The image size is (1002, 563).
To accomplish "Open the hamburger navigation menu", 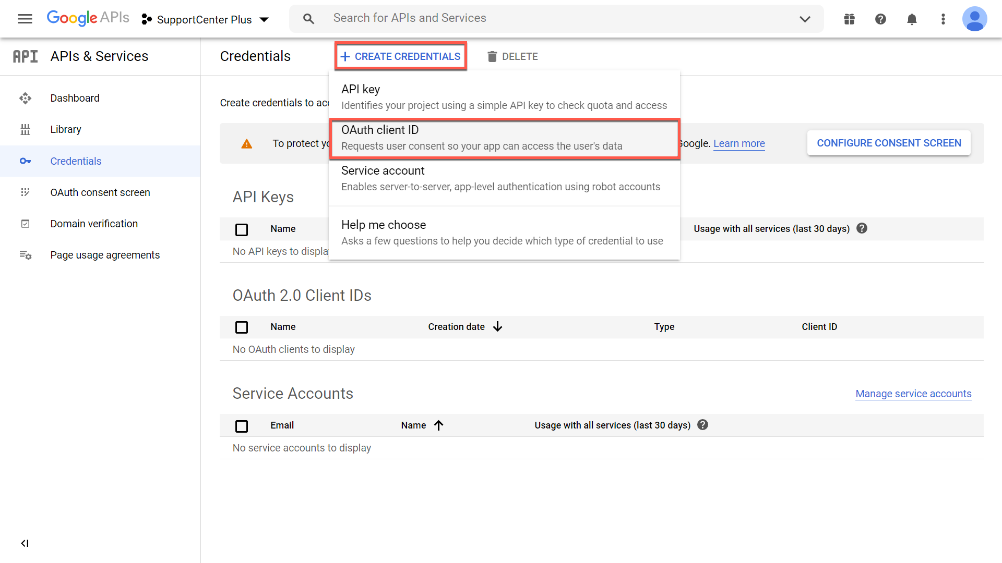I will (x=25, y=19).
